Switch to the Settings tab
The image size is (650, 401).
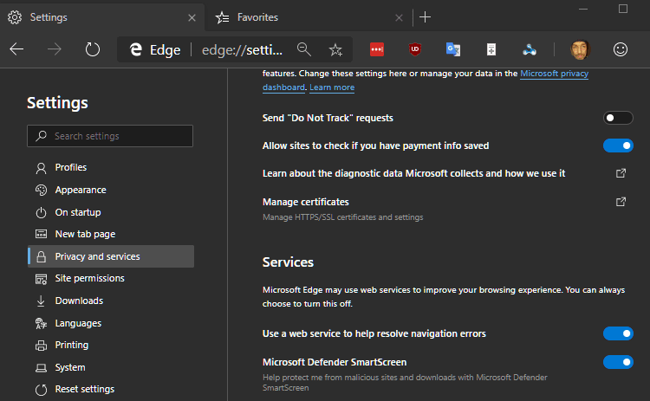[101, 17]
